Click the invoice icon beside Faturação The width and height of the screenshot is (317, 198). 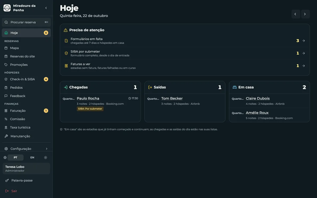[x=6, y=111]
